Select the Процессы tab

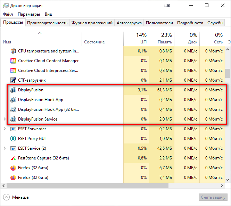(x=13, y=22)
